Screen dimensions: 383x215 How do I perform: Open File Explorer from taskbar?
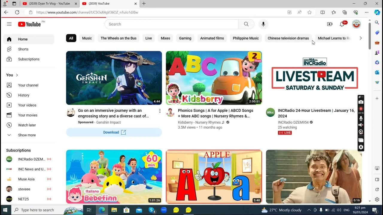pos(114,210)
